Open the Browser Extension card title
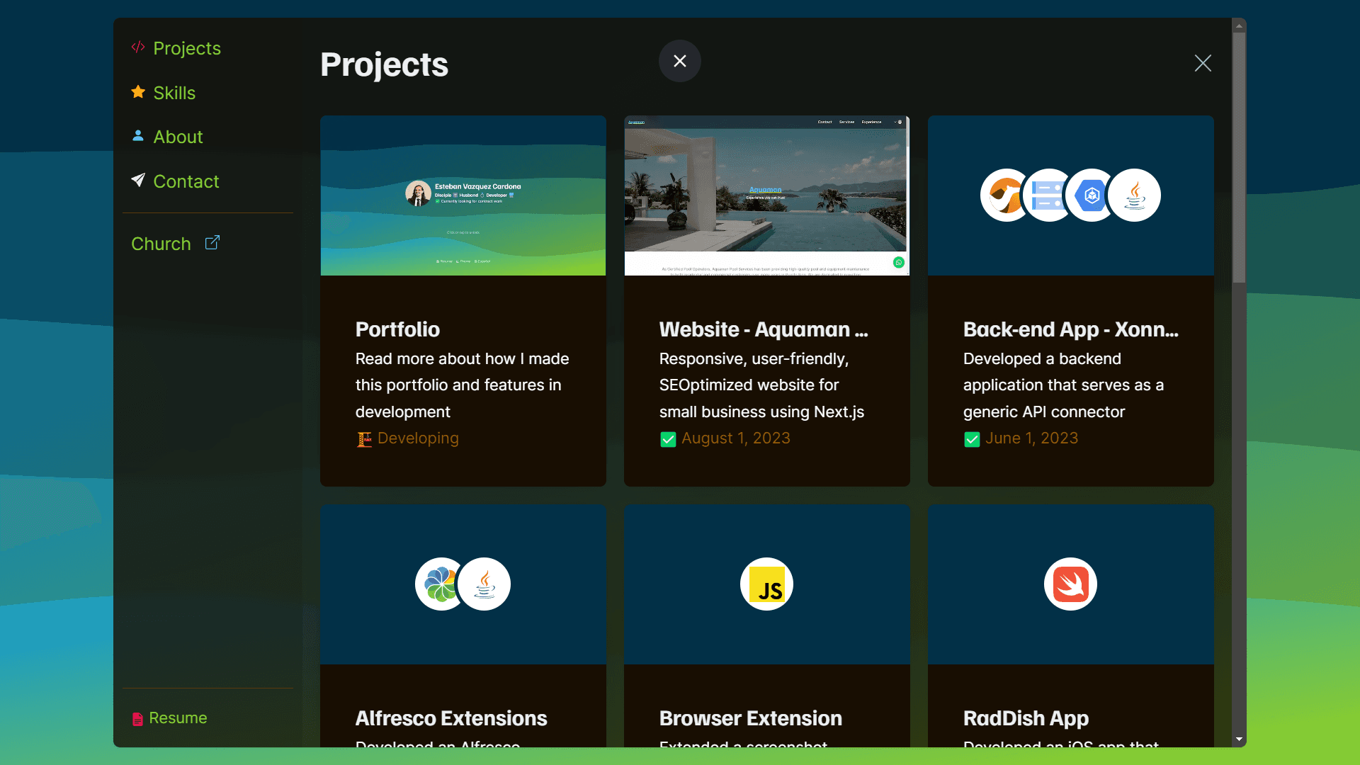The height and width of the screenshot is (765, 1360). pyautogui.click(x=751, y=718)
